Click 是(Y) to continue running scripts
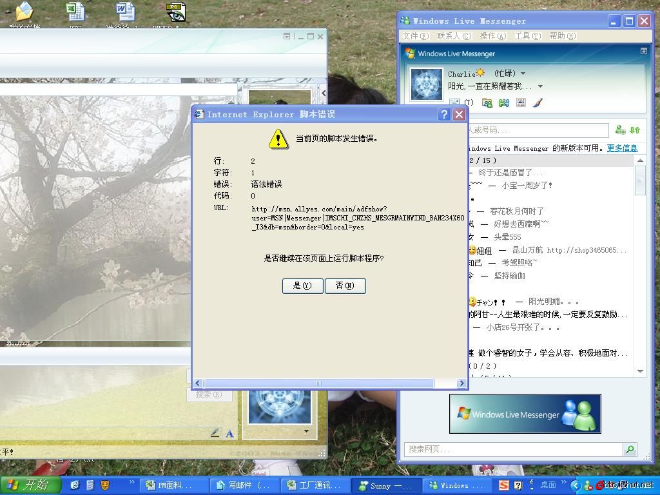 303,286
